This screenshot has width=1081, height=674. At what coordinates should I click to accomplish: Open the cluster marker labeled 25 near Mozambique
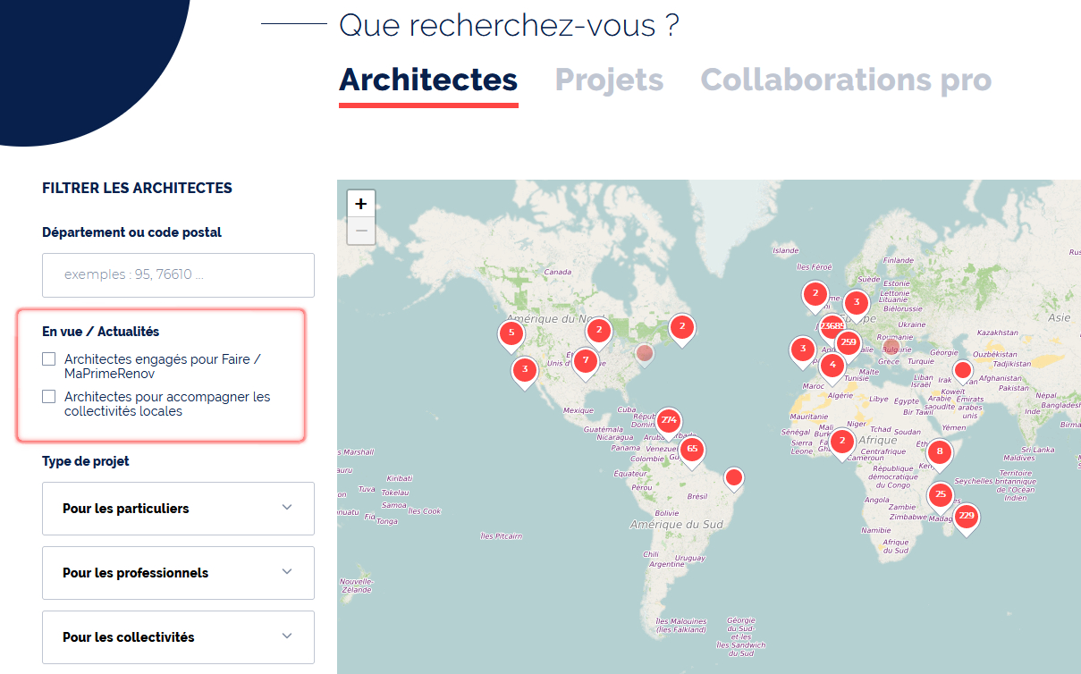[941, 494]
